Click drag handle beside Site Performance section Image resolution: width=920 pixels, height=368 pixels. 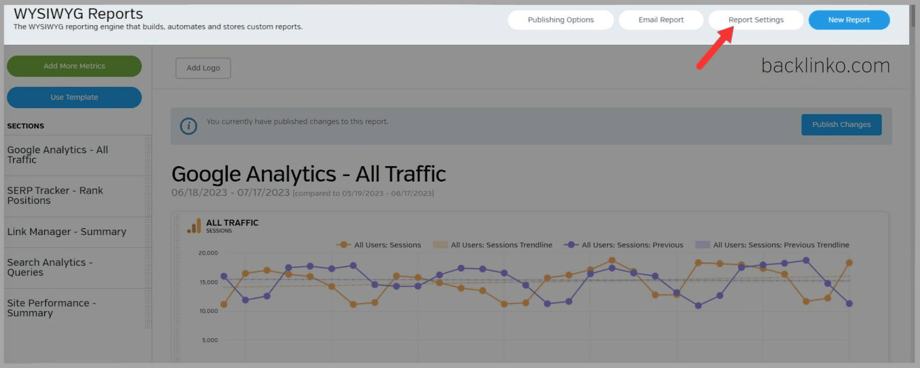148,308
